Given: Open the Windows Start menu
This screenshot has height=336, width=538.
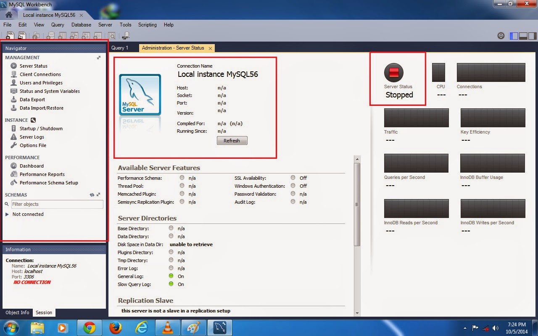Looking at the screenshot, I should pyautogui.click(x=11, y=328).
